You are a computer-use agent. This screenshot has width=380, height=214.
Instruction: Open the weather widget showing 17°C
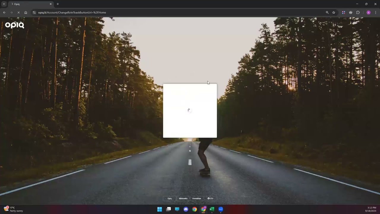point(14,209)
